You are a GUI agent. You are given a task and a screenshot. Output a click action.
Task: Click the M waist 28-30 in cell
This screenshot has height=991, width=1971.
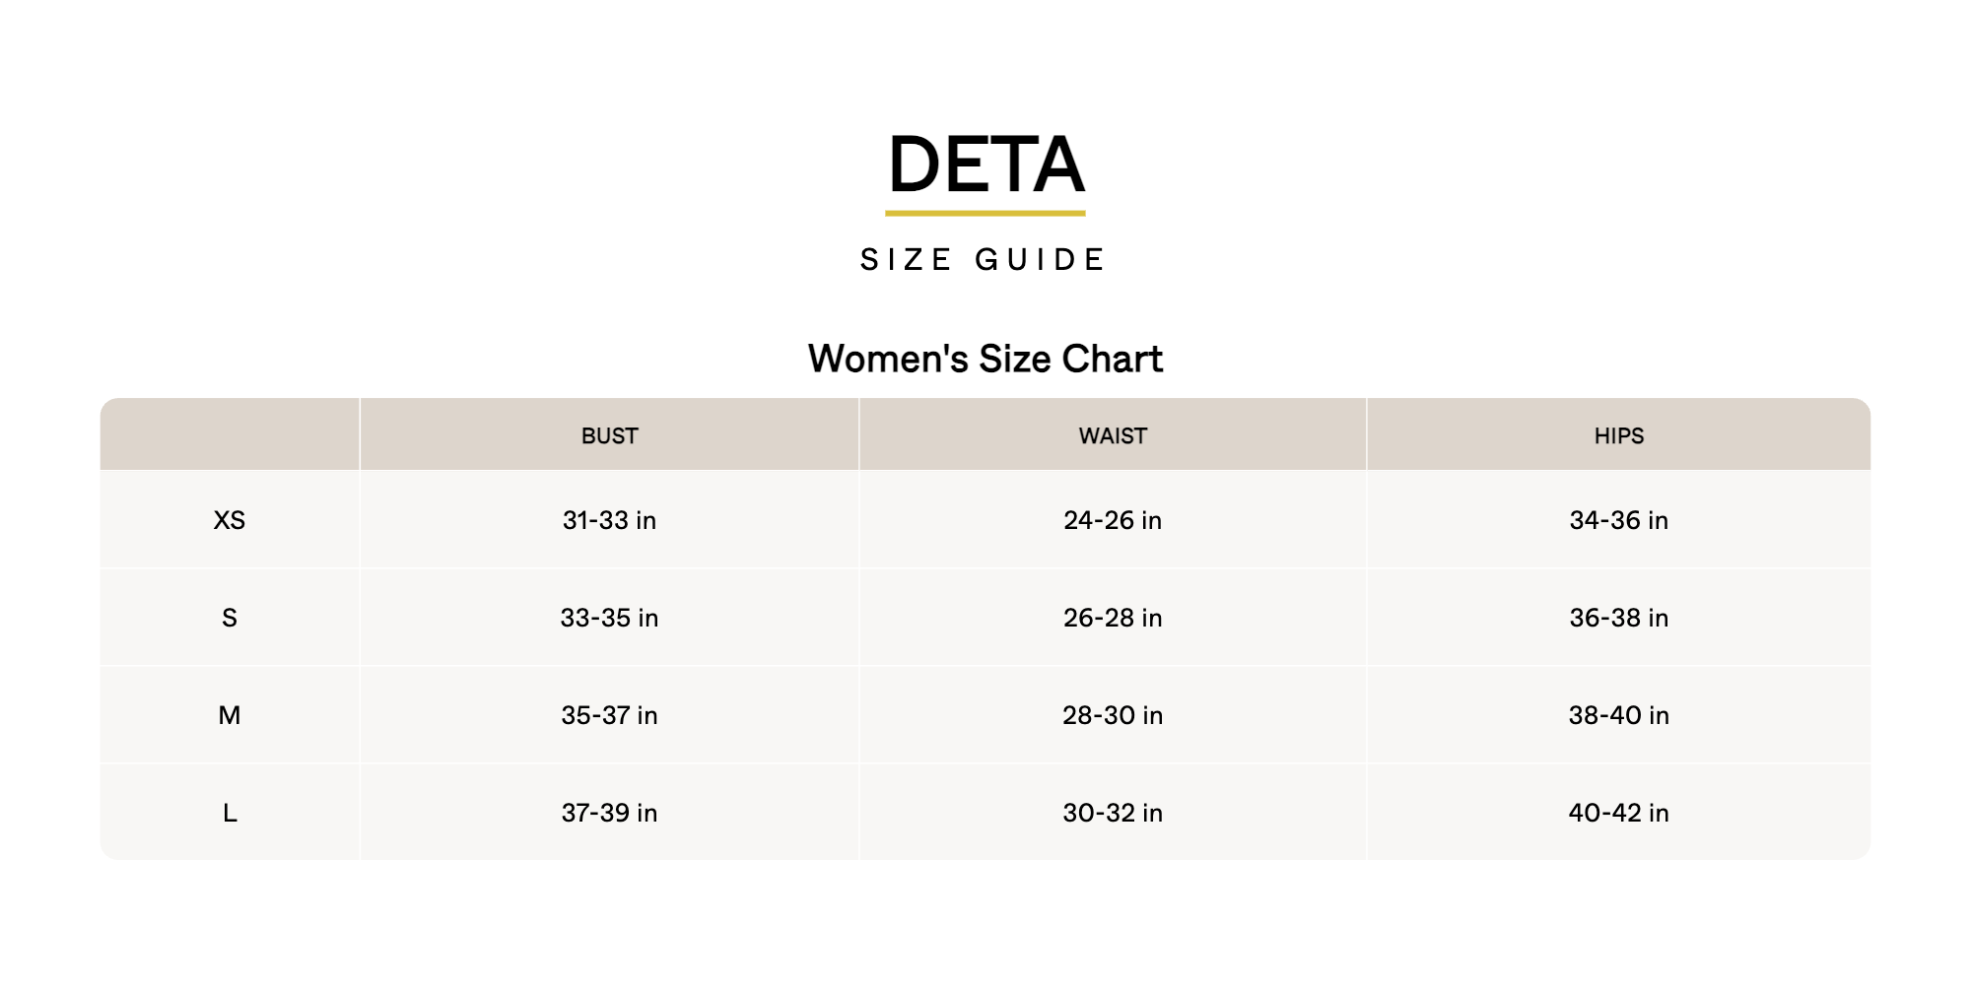click(1113, 715)
